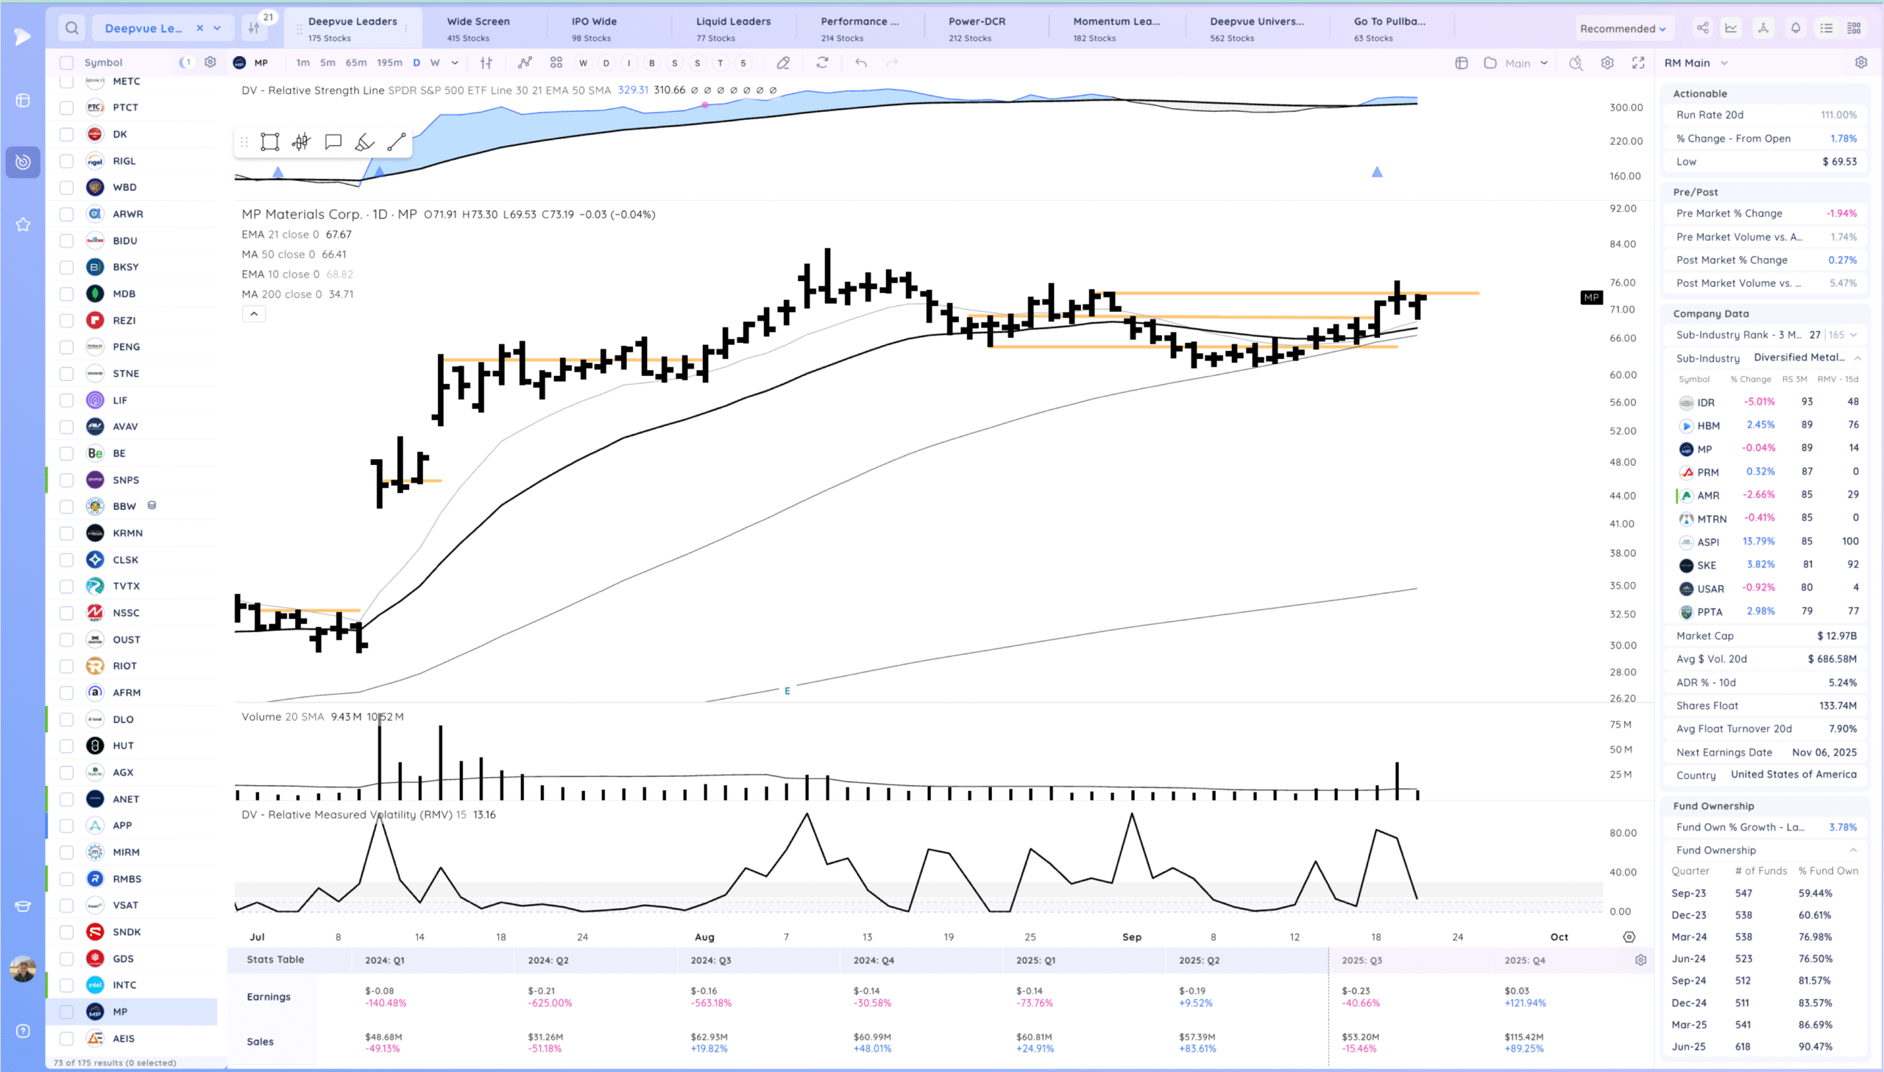Screen dimensions: 1884x1072
Task: Open the Recommended dropdown
Action: (x=1622, y=29)
